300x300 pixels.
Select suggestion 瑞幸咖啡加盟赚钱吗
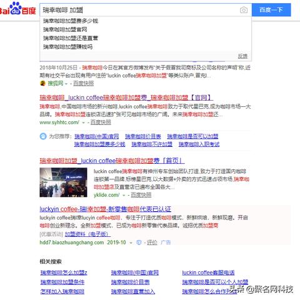[x=68, y=47]
